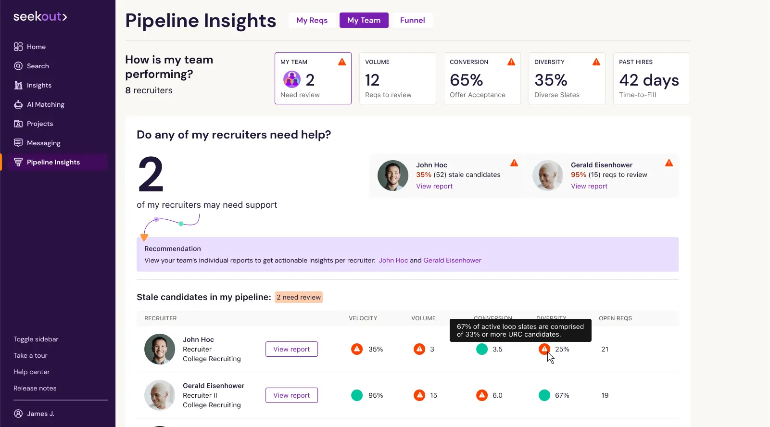The height and width of the screenshot is (427, 770).
Task: Open AI Matching robot icon
Action: pos(18,104)
